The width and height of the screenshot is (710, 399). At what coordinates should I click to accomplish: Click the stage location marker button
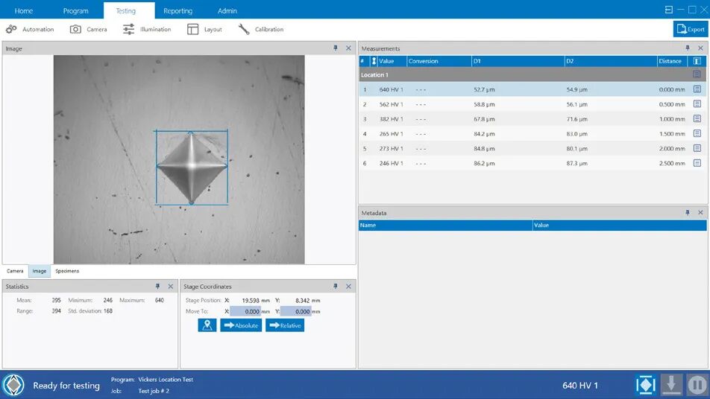[207, 325]
